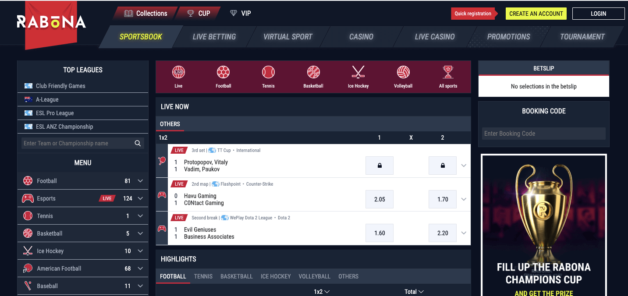The image size is (628, 296).
Task: Click the search magnifier icon in sidebar
Action: (138, 143)
